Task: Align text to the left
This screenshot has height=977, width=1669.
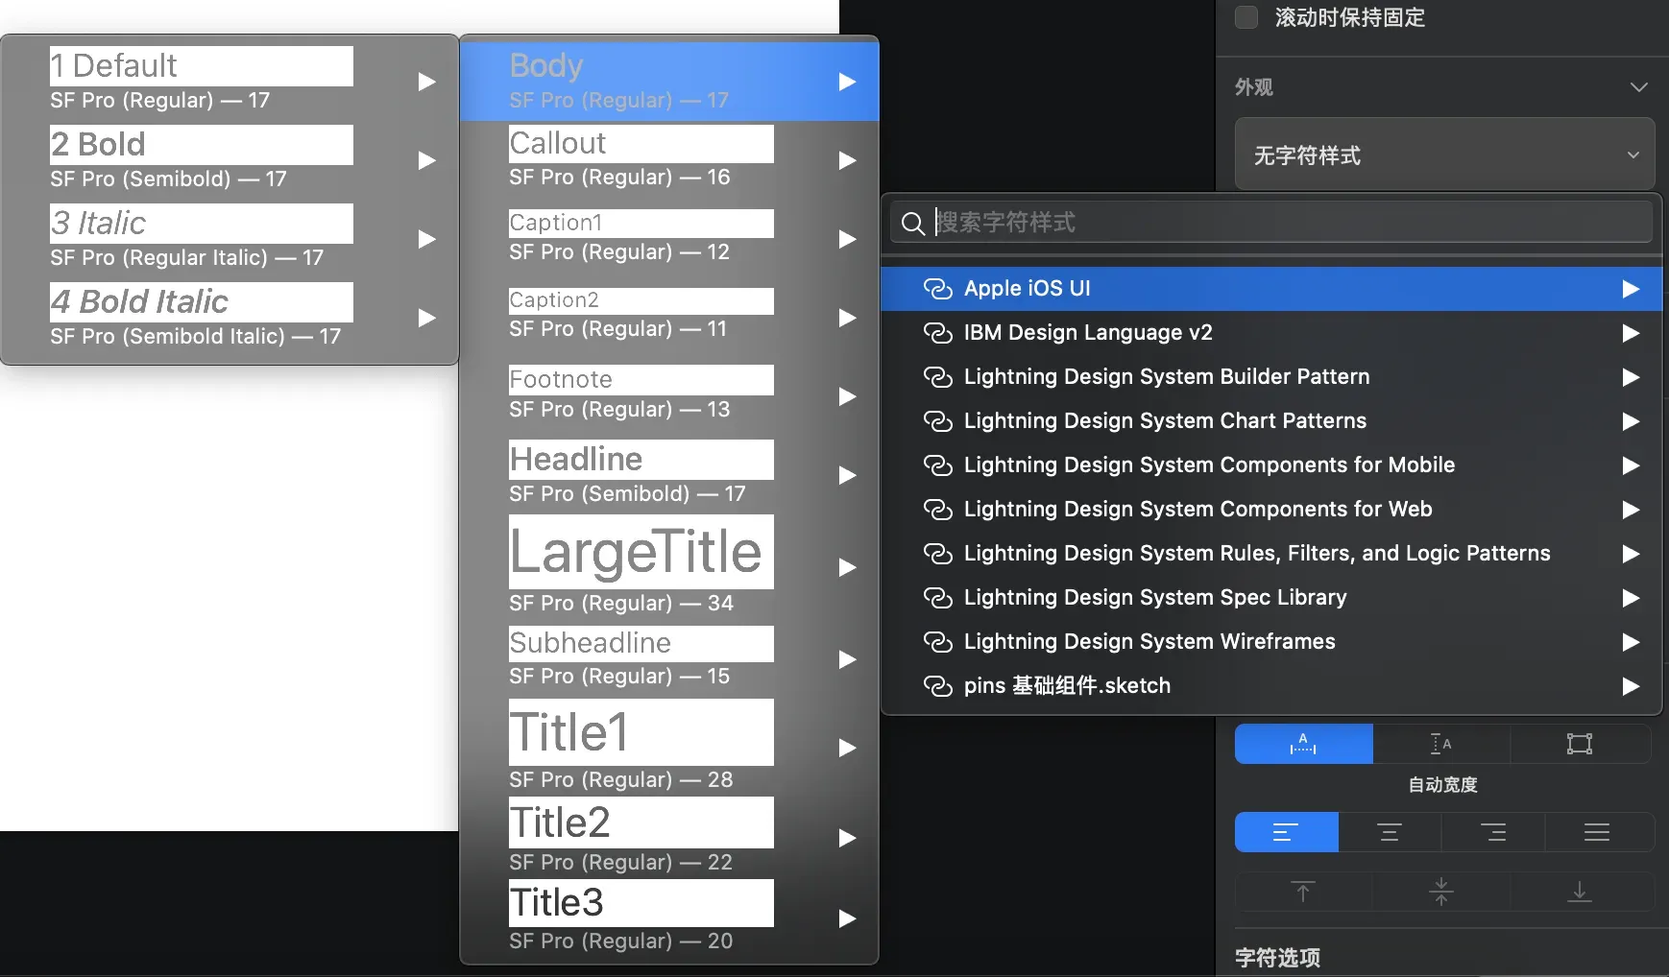Action: click(1286, 832)
